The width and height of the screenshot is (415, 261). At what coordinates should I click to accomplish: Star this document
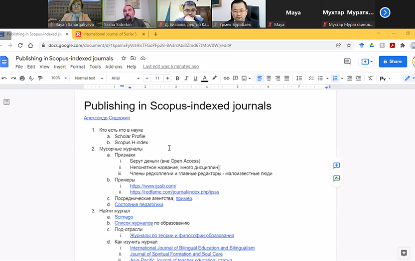click(x=124, y=58)
